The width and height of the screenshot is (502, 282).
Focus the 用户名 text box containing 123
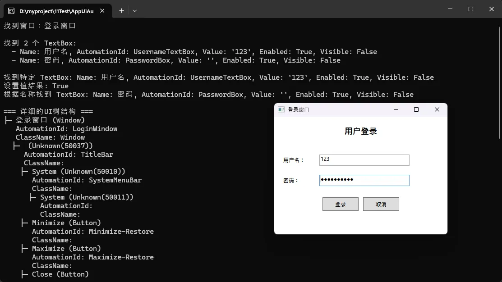pos(364,160)
